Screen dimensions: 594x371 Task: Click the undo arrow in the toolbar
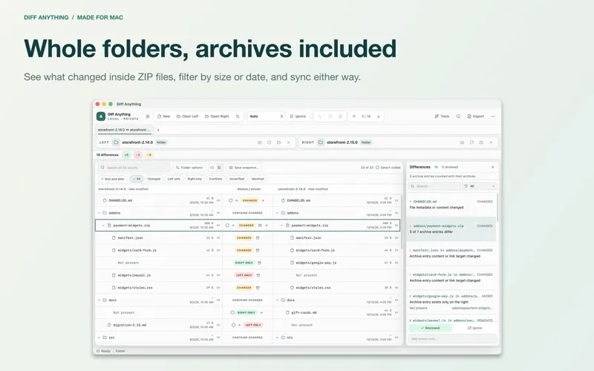pos(319,116)
